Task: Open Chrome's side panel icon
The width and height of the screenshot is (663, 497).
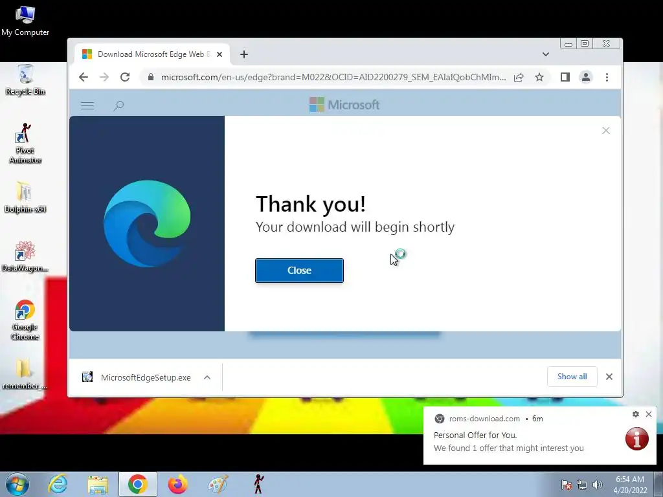Action: (x=565, y=77)
